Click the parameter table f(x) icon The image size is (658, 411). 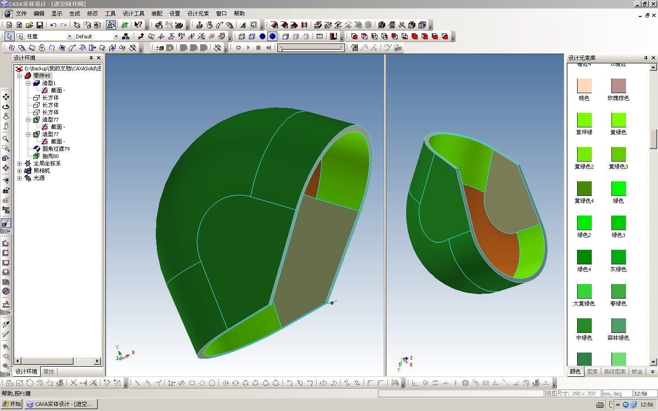181,37
